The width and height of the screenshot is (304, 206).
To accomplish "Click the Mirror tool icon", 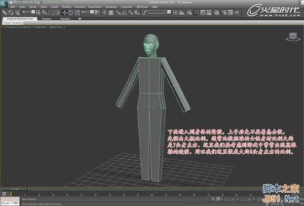I will pyautogui.click(x=175, y=13).
